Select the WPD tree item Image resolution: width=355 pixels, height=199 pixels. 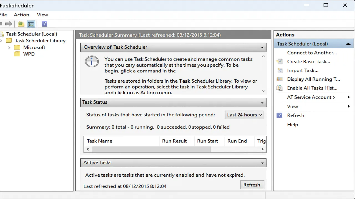pos(29,54)
